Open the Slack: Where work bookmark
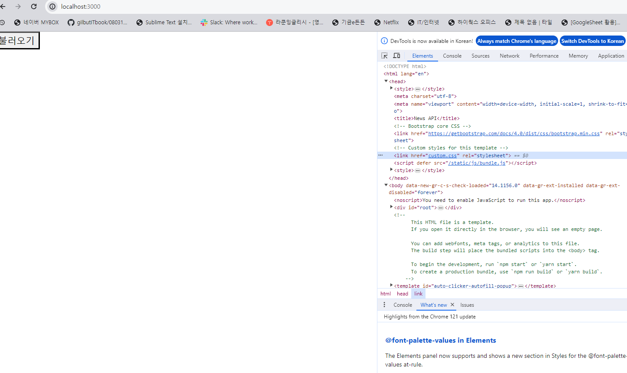627x373 pixels. [x=229, y=22]
